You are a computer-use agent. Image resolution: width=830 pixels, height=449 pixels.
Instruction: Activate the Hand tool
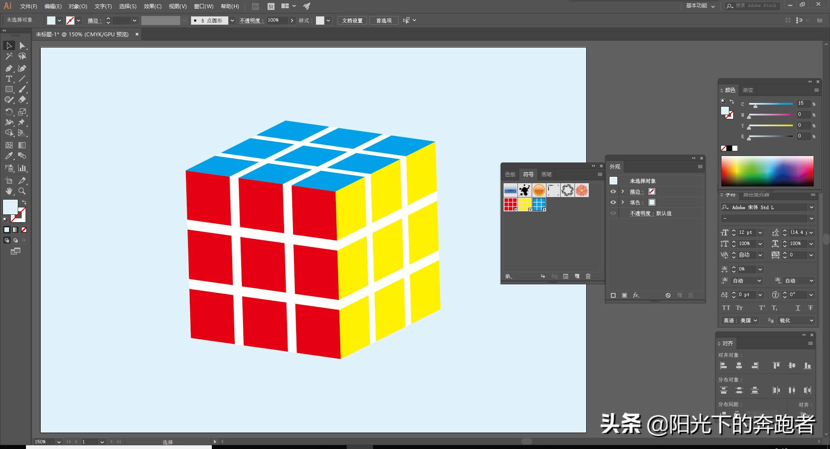(x=9, y=191)
